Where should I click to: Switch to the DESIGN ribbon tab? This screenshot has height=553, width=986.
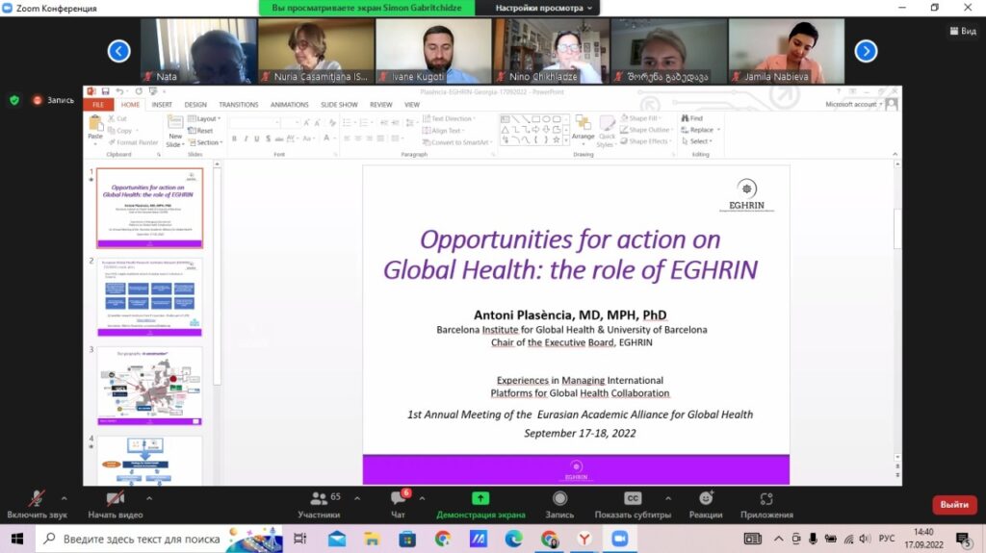195,104
